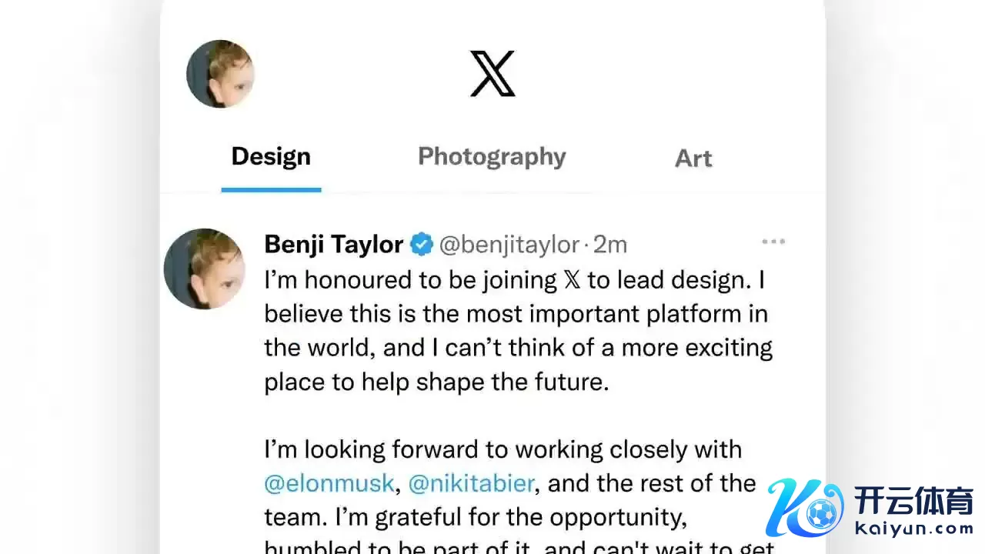
Task: Select the Art tab
Action: 693,159
